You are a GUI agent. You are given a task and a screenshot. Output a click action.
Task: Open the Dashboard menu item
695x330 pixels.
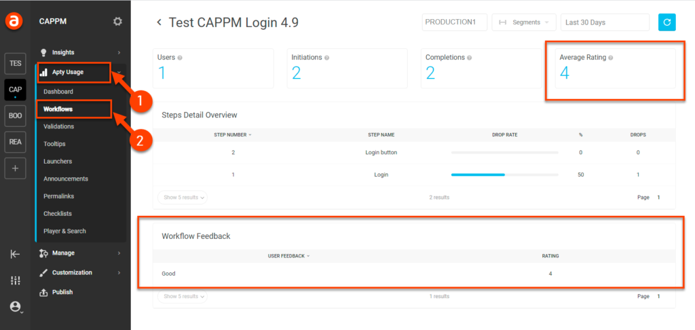[58, 92]
